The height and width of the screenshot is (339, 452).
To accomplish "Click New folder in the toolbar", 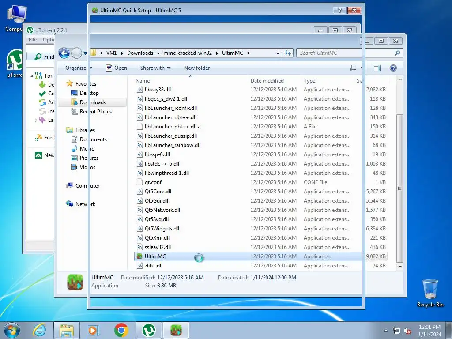I will click(197, 68).
